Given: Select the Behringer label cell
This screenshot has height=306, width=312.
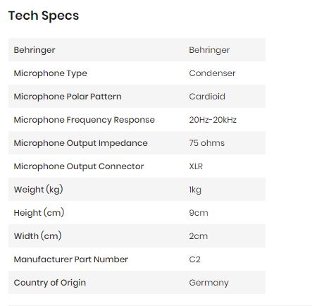Looking at the screenshot, I should (35, 50).
